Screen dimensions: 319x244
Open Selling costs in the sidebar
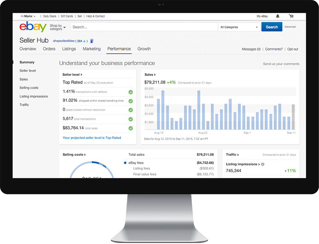coord(29,88)
